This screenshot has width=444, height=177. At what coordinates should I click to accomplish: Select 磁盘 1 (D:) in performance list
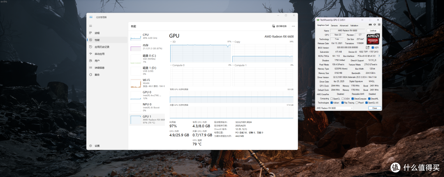click(x=147, y=71)
